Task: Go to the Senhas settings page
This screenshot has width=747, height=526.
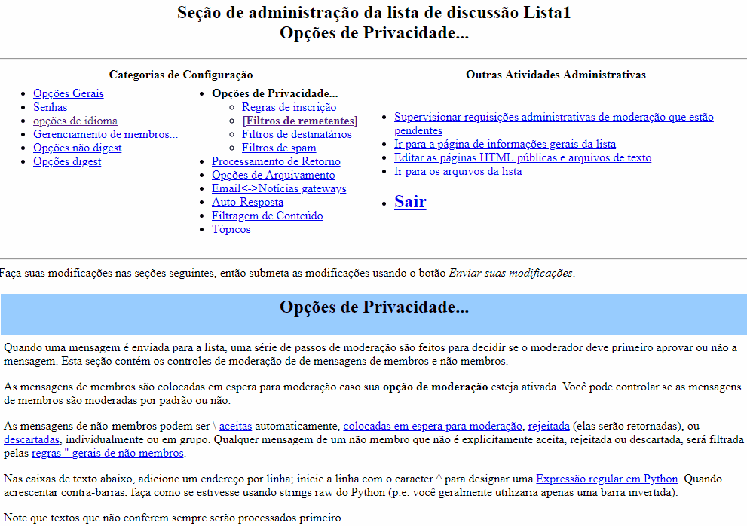Action: point(50,107)
